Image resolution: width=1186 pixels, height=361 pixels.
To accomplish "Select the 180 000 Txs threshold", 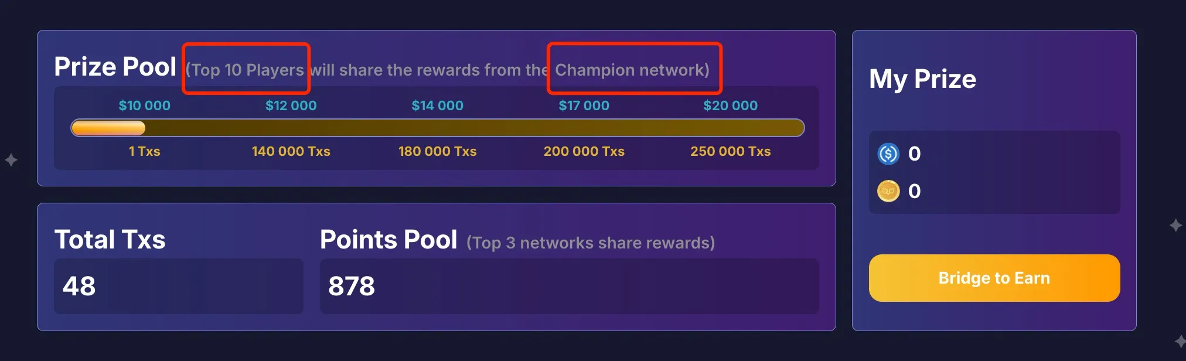I will coord(437,151).
